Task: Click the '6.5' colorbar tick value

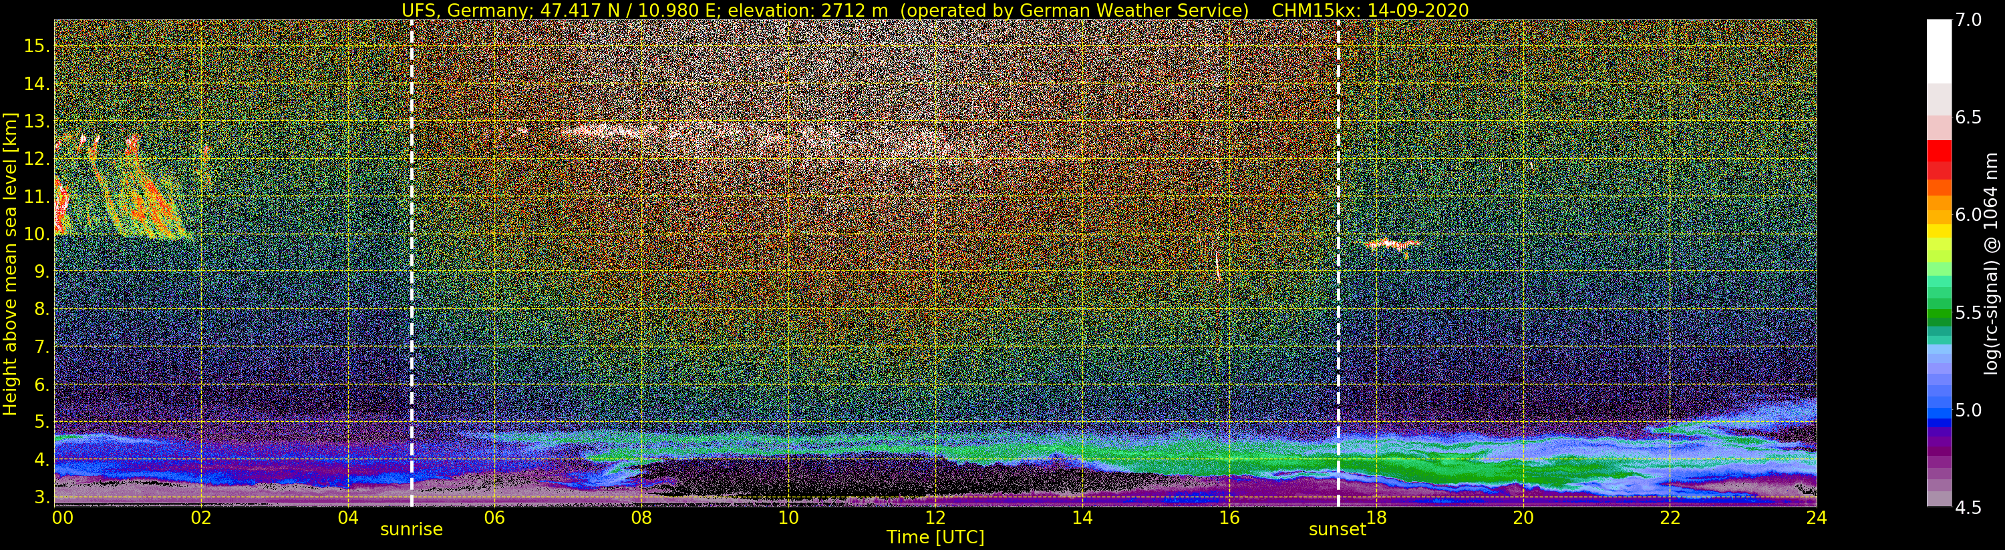Action: [1968, 117]
